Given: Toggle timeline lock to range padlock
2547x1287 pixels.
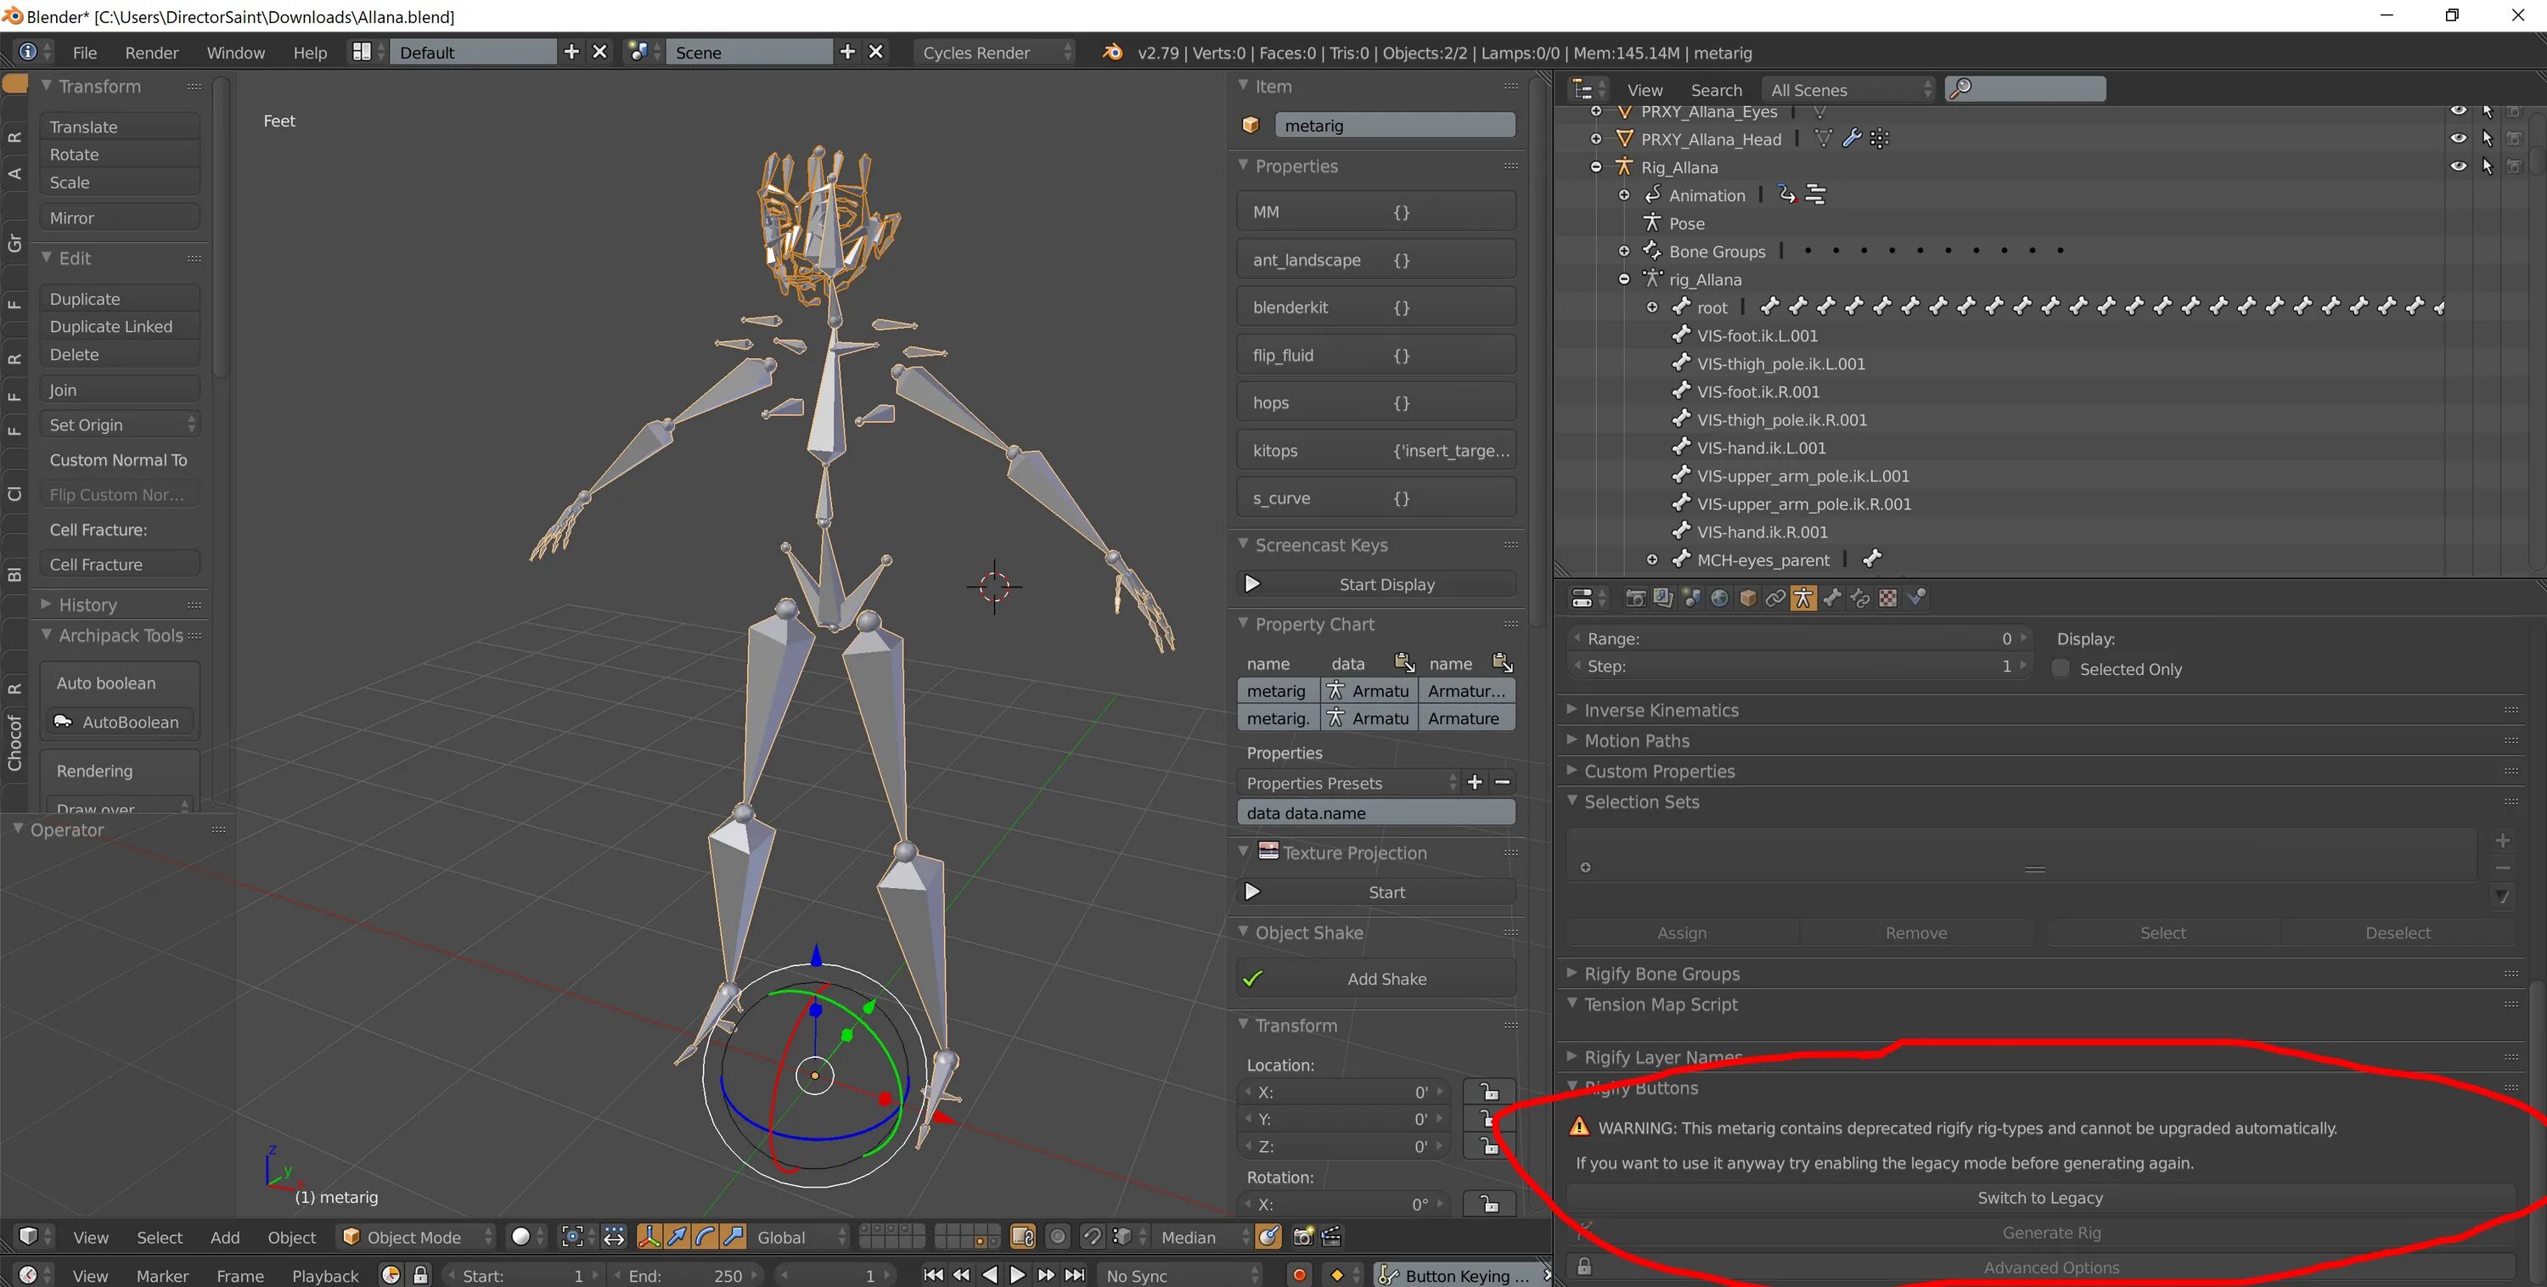Looking at the screenshot, I should (420, 1275).
